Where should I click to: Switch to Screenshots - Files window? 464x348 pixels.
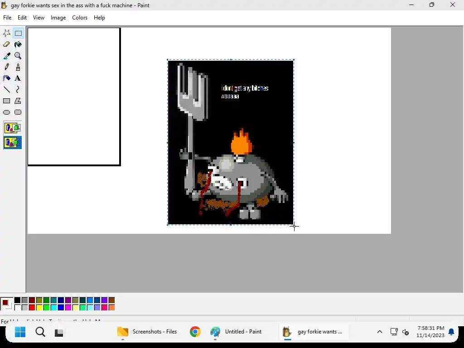pos(147,332)
